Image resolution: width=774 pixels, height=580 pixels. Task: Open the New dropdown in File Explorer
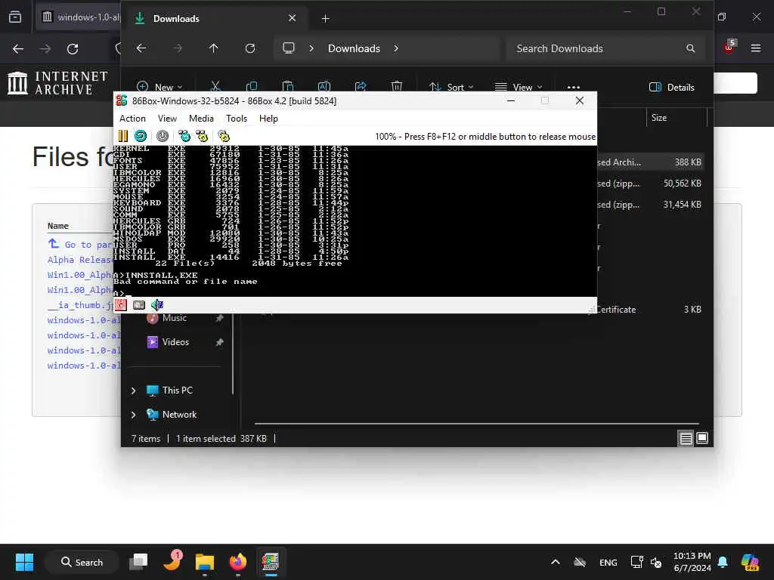coord(159,87)
